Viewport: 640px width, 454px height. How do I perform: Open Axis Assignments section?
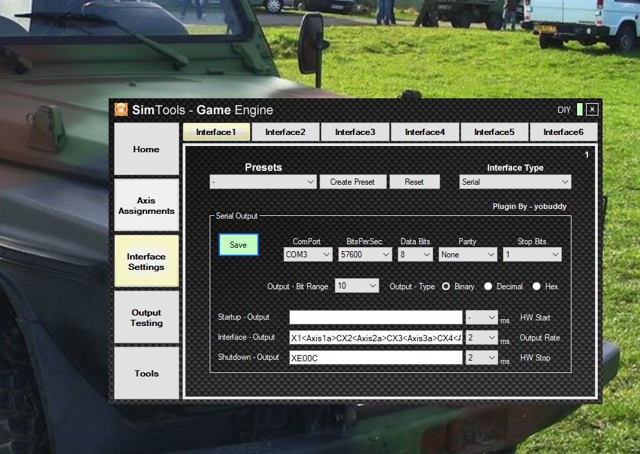[147, 206]
